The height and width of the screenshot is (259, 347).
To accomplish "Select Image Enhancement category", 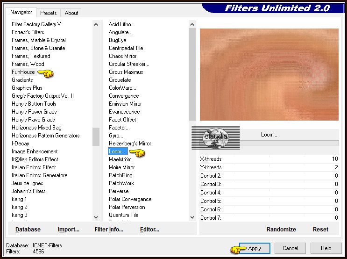I will 35,151.
